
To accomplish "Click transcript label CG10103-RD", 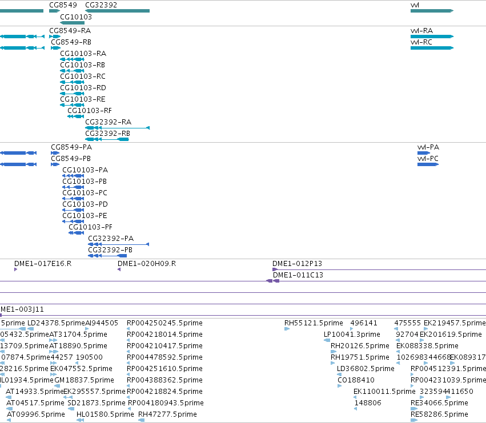I will [x=83, y=88].
